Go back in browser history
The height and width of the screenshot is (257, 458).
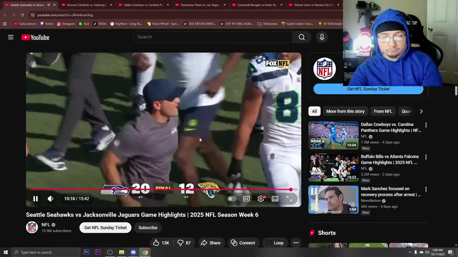[5, 15]
